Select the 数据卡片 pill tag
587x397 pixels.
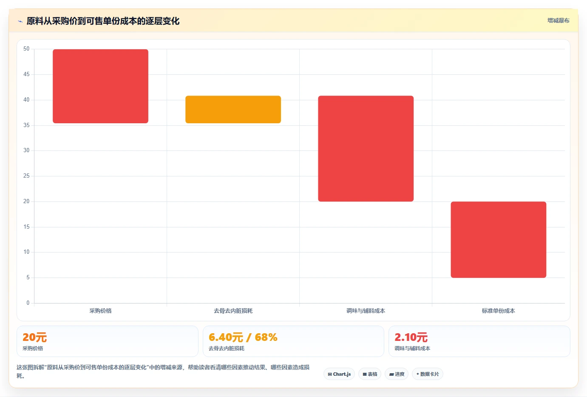[428, 374]
